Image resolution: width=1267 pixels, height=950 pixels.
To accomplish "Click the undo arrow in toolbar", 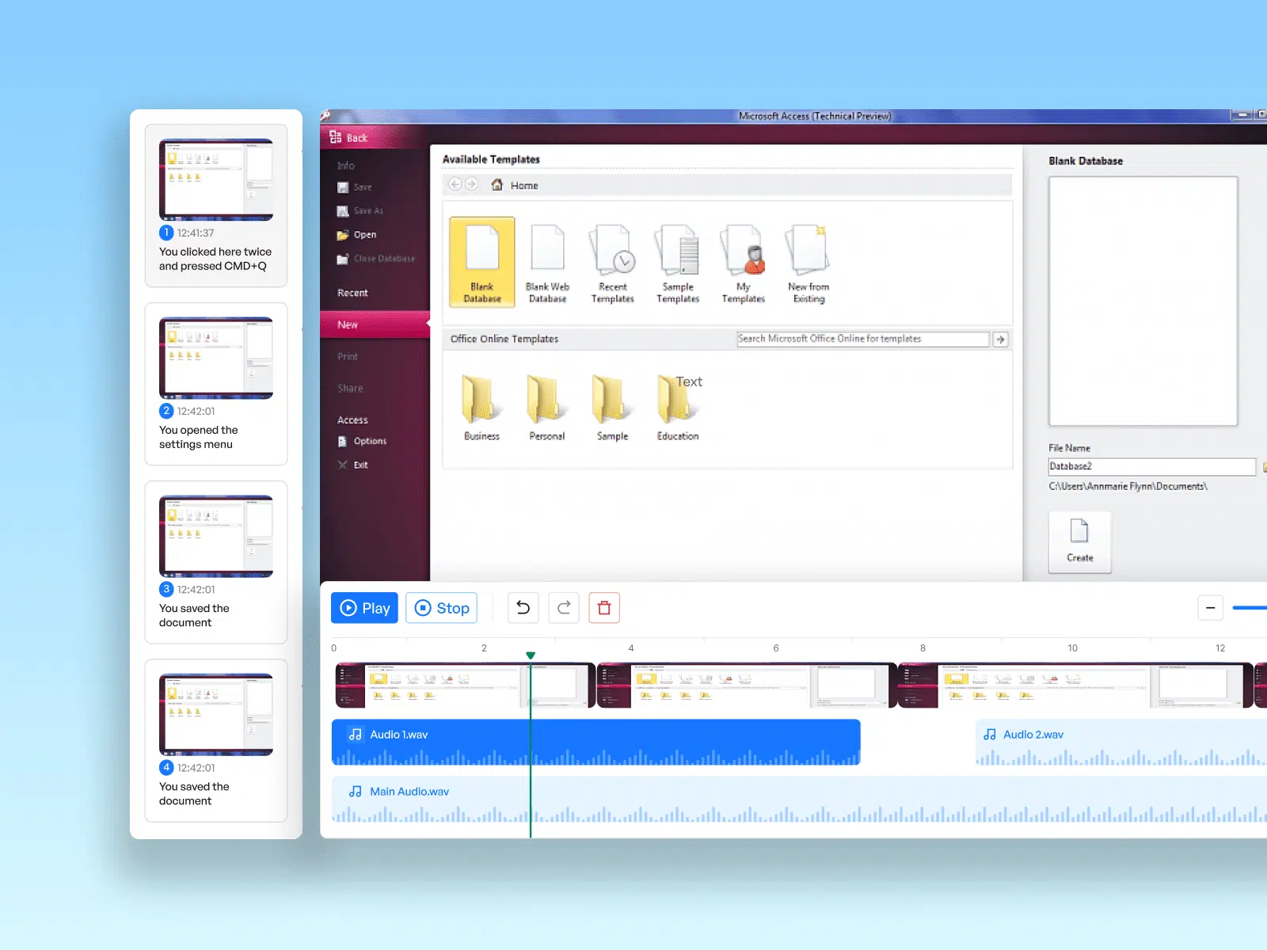I will click(523, 608).
